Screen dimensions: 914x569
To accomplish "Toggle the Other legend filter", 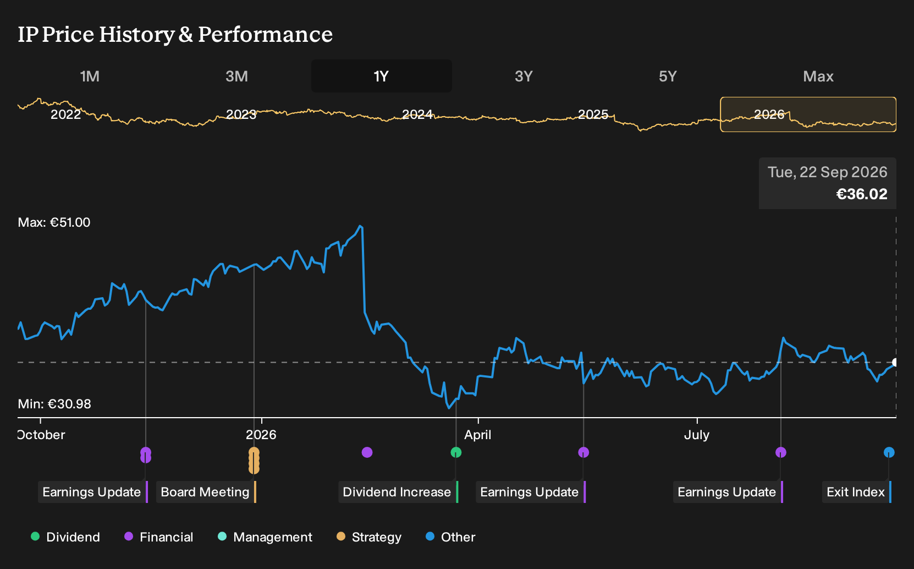I will (450, 537).
